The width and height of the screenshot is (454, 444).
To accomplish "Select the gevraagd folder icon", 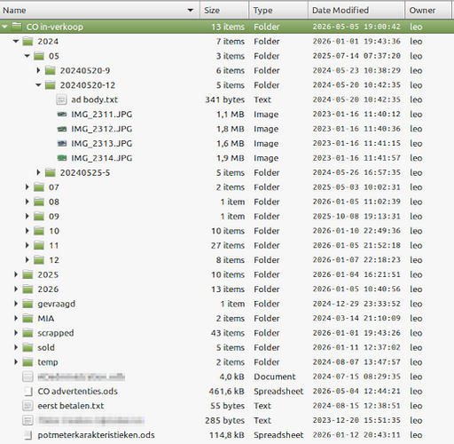I will (x=27, y=304).
